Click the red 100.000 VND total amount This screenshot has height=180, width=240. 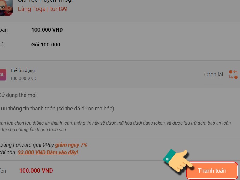(x=36, y=170)
